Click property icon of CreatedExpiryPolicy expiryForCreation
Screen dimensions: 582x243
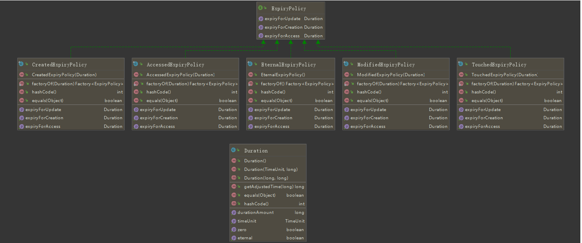click(x=21, y=118)
